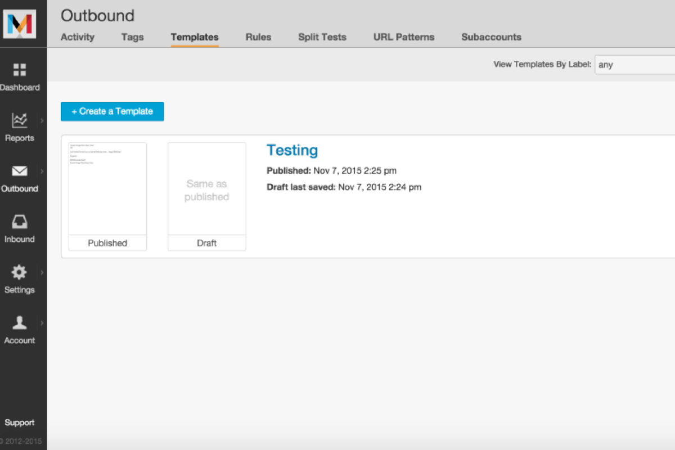Click the Create a Template button
Viewport: 675px width, 450px height.
[112, 111]
